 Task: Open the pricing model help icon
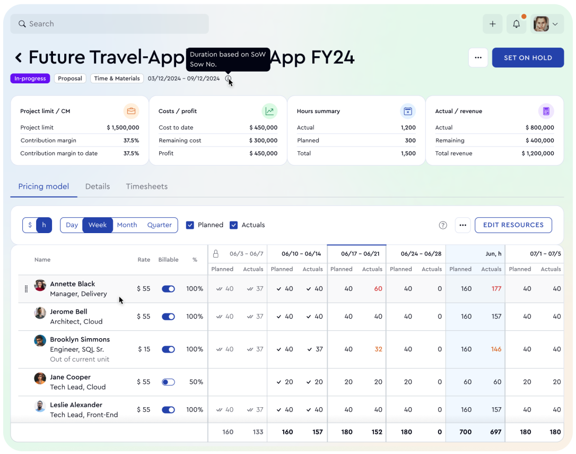tap(443, 225)
